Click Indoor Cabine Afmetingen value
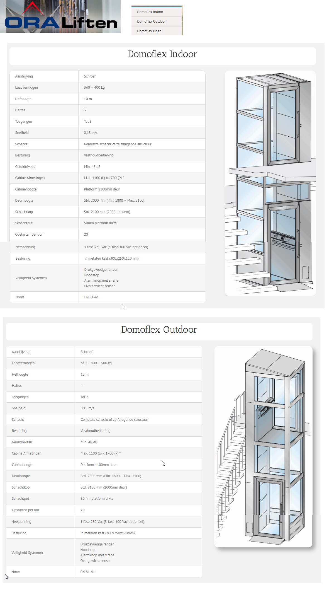 (104, 178)
